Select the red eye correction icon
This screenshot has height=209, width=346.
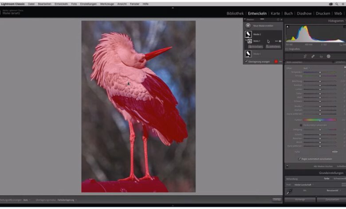pos(321,56)
